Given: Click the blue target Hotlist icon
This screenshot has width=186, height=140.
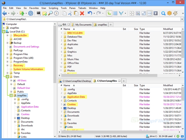Looking at the screenshot, I should (x=31, y=13).
